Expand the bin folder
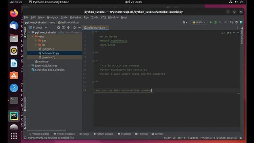 (x=36, y=41)
